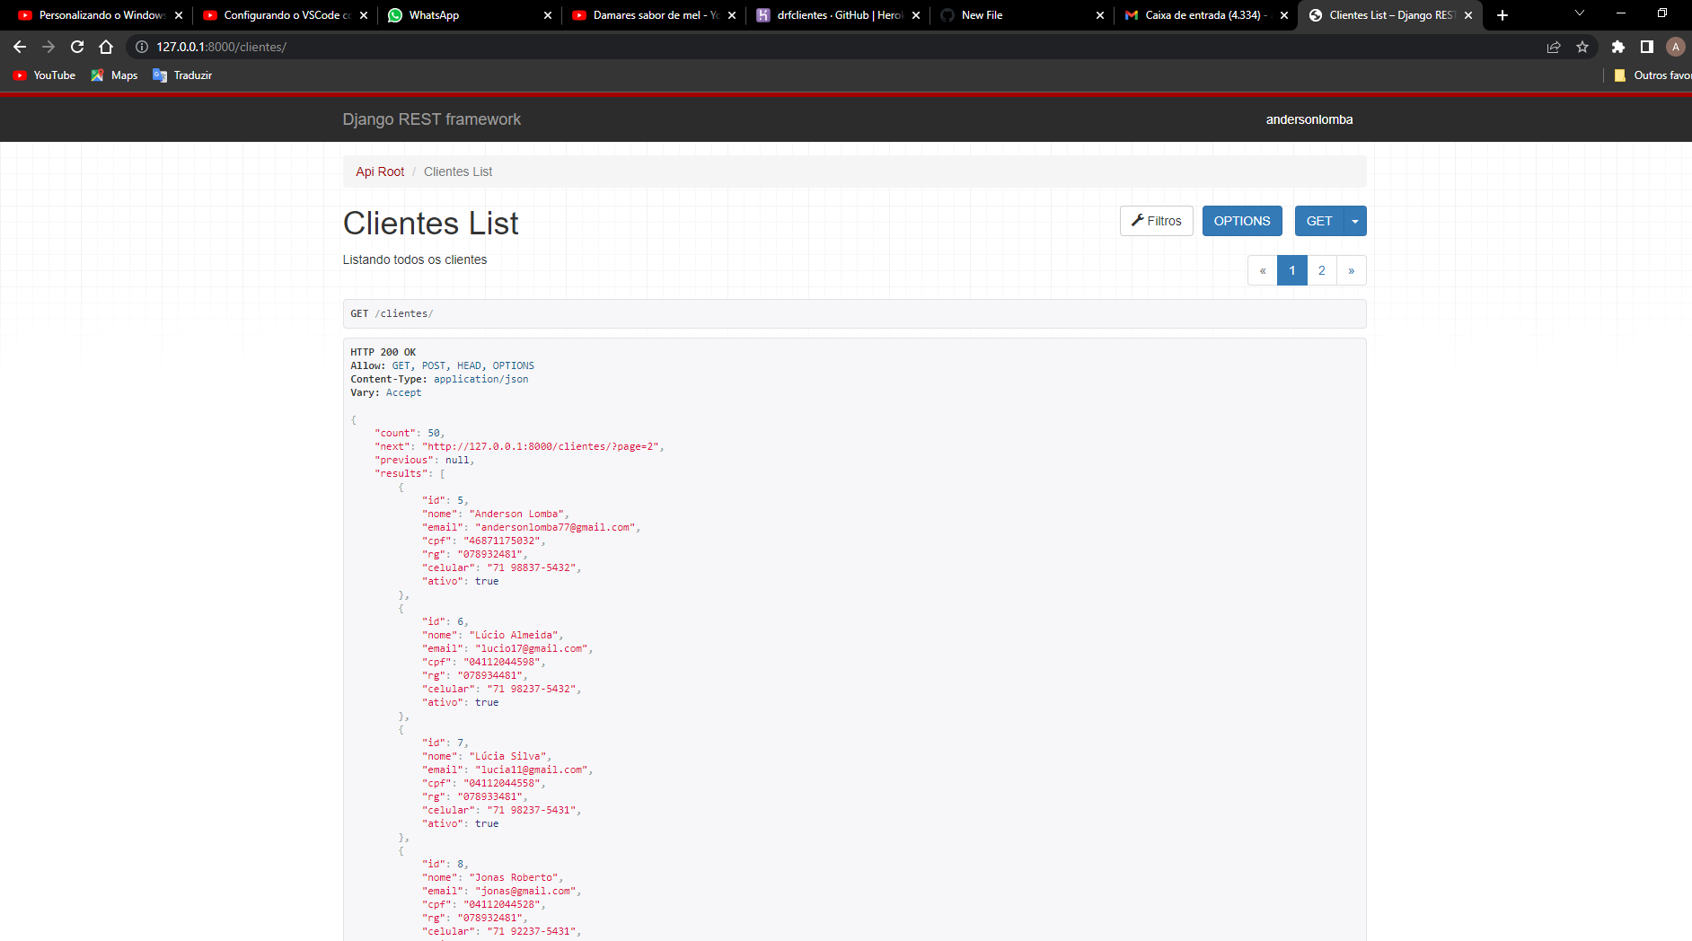
Task: Open the share options
Action: point(1555,47)
